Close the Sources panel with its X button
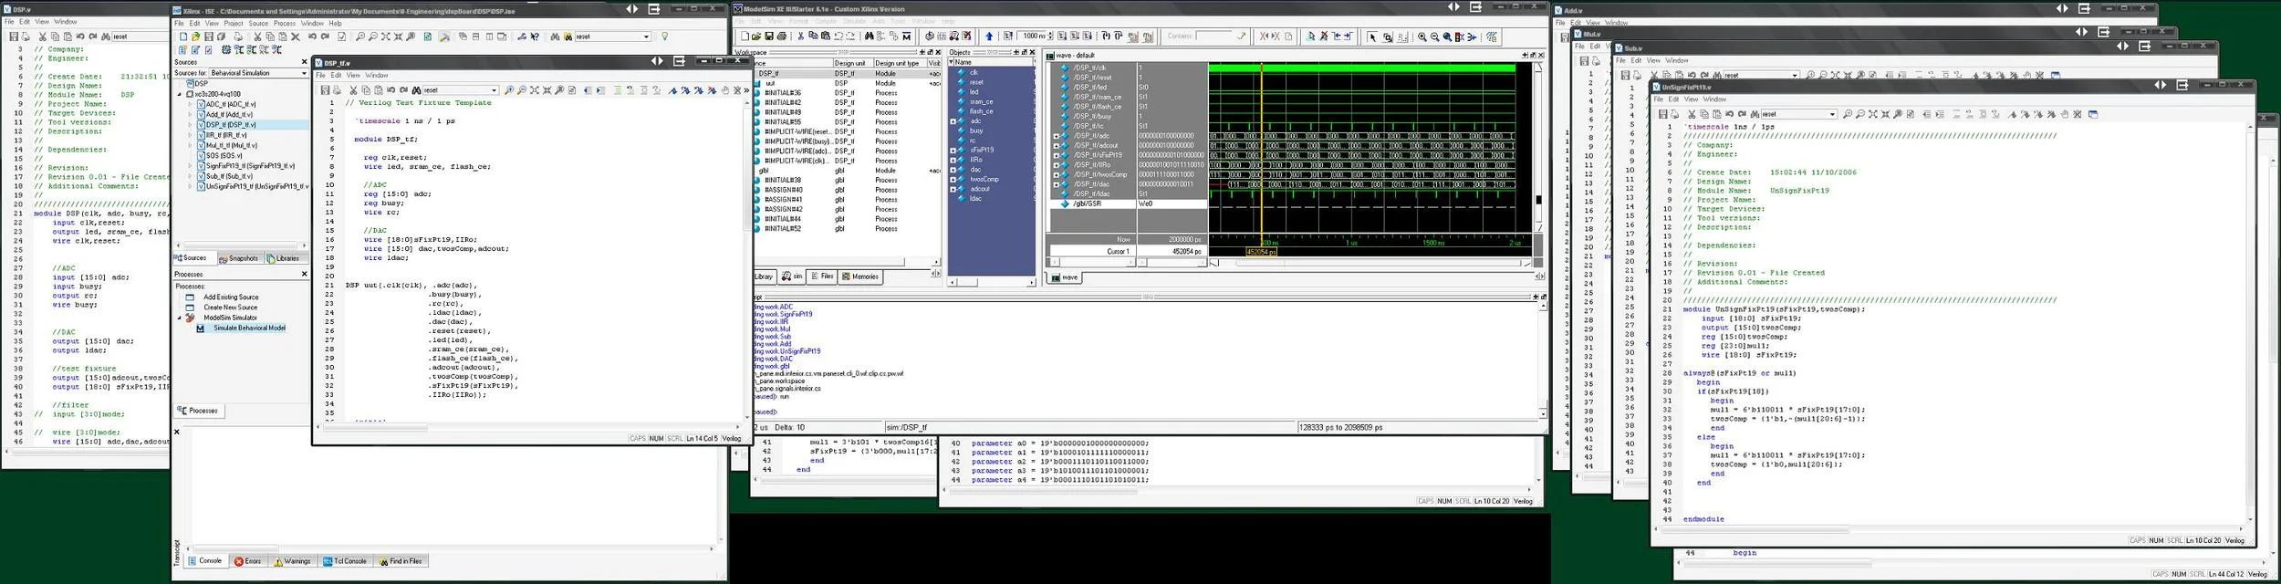This screenshot has width=2281, height=584. (x=304, y=62)
